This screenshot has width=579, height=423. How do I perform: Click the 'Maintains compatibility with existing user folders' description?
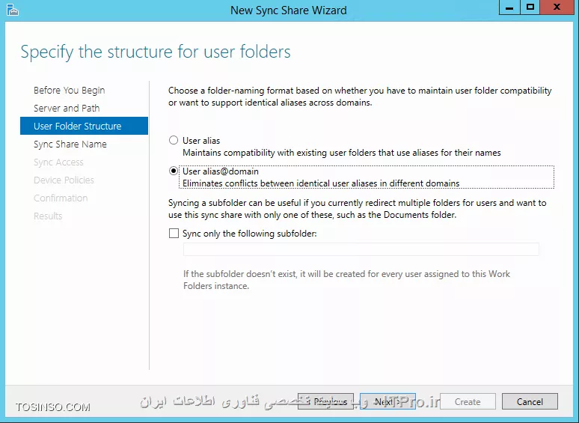click(x=342, y=153)
